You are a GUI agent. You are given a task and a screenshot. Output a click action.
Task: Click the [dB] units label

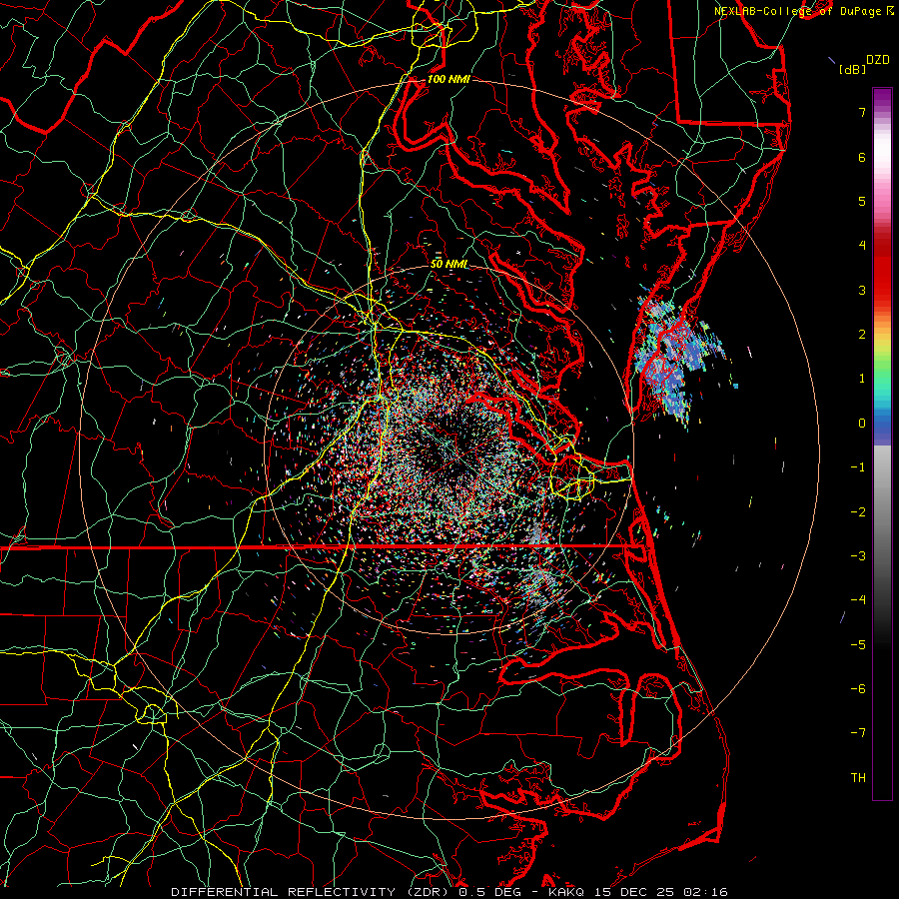point(852,69)
